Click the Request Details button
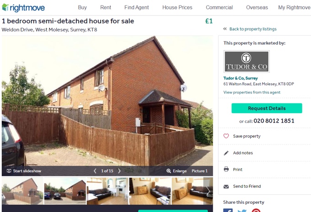Screen dimensions: 311x212 click(267, 108)
